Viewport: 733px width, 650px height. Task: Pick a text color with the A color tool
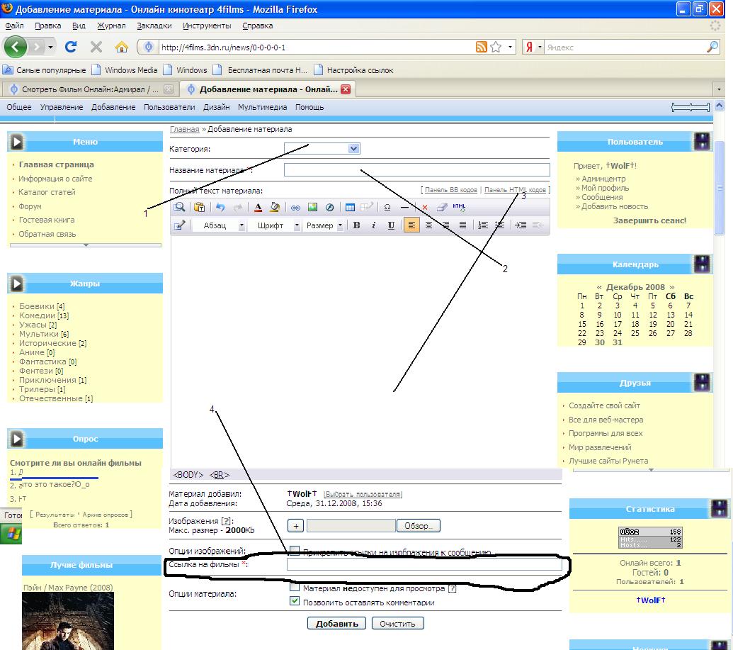257,207
